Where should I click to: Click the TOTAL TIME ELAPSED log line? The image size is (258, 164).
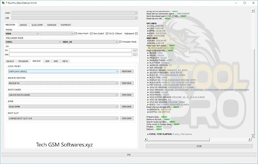click(170, 134)
